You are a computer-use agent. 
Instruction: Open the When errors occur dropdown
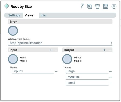coord(60,43)
